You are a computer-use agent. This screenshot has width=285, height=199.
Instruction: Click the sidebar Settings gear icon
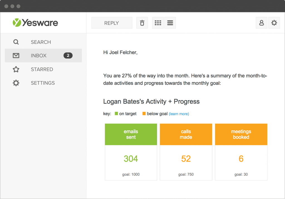pyautogui.click(x=16, y=83)
